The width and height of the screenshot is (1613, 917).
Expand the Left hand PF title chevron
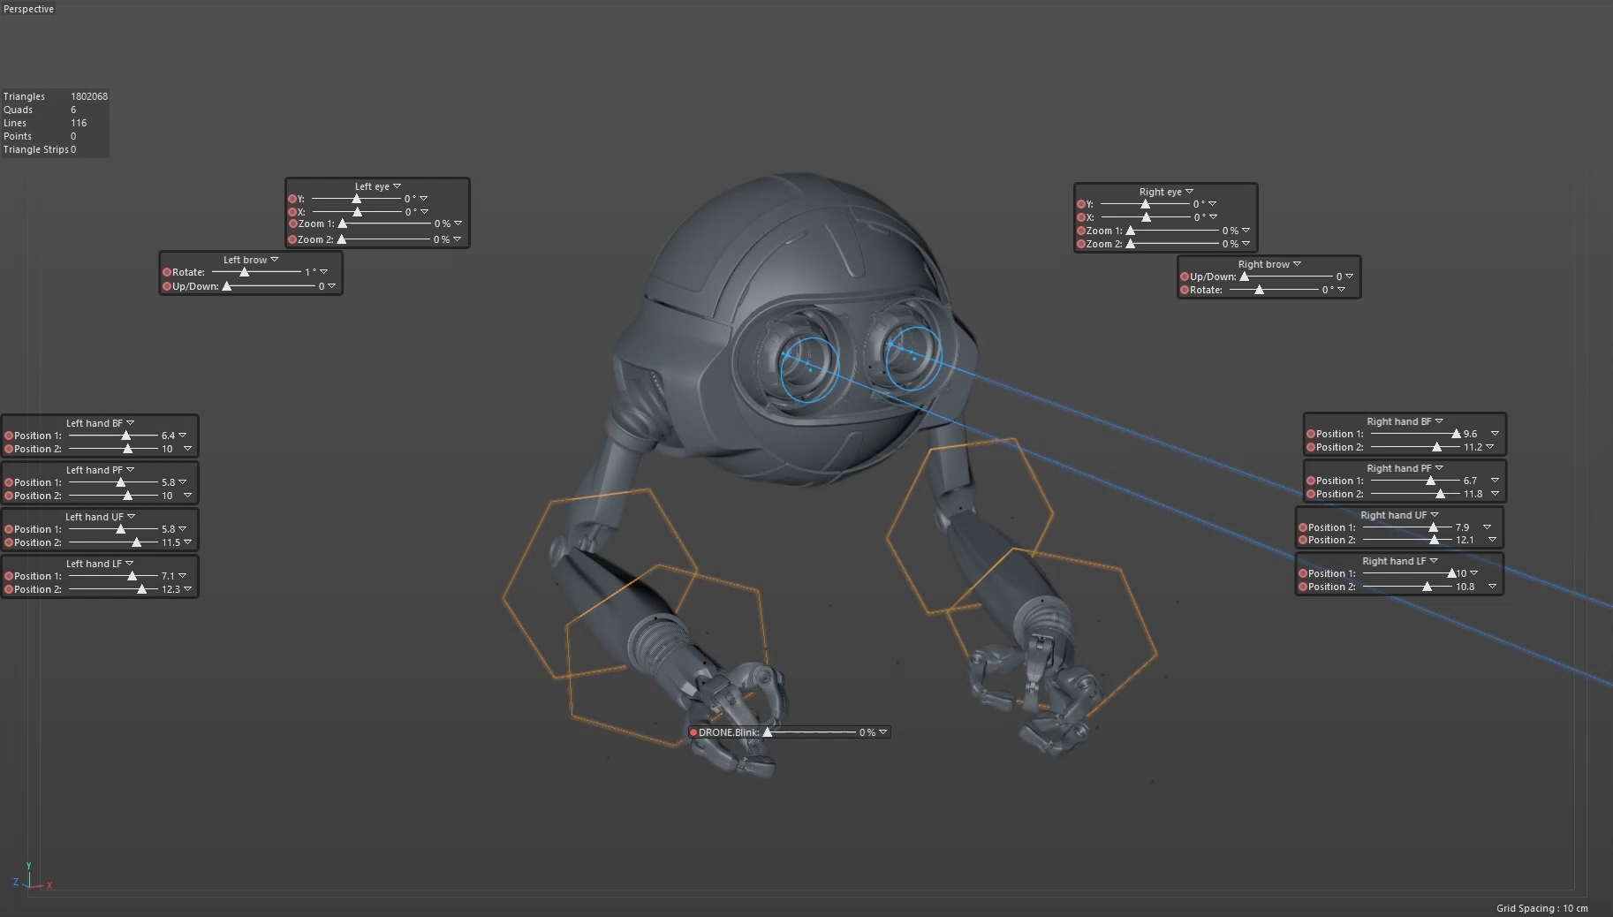(x=130, y=470)
